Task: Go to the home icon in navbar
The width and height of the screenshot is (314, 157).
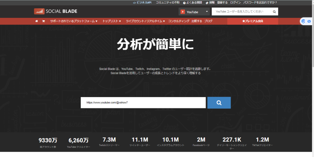Action: (37, 21)
